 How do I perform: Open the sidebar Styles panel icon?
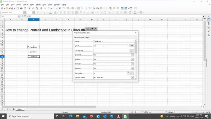209,23
